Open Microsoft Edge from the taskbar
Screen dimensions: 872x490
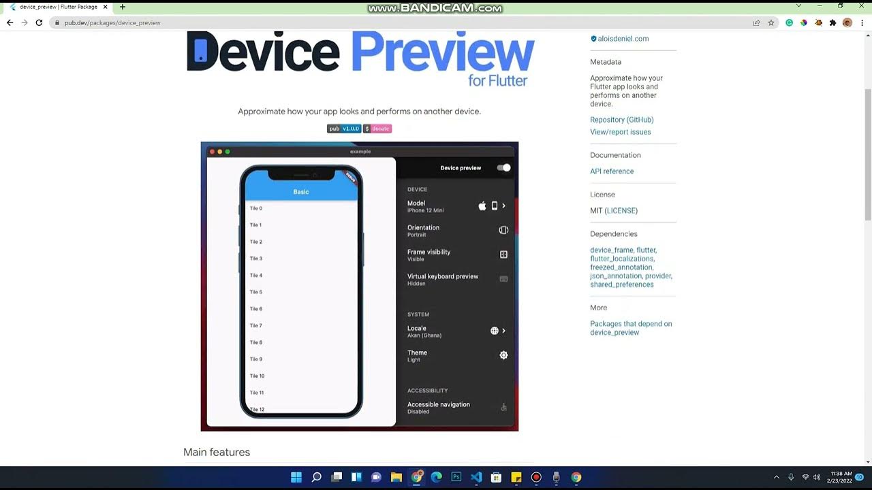[437, 477]
